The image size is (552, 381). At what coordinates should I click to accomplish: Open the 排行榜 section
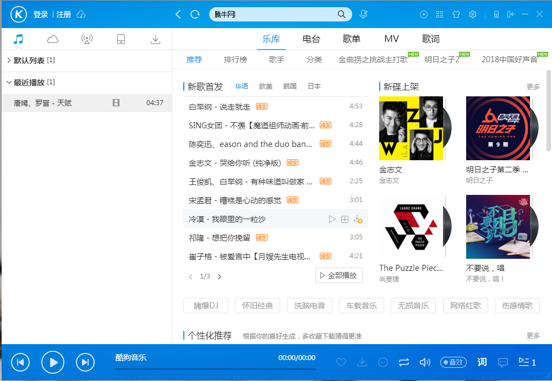pyautogui.click(x=236, y=59)
